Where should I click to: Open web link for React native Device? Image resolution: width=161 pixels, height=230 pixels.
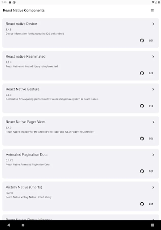(151, 40)
